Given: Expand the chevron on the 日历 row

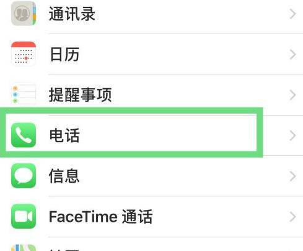Looking at the screenshot, I should coord(292,55).
